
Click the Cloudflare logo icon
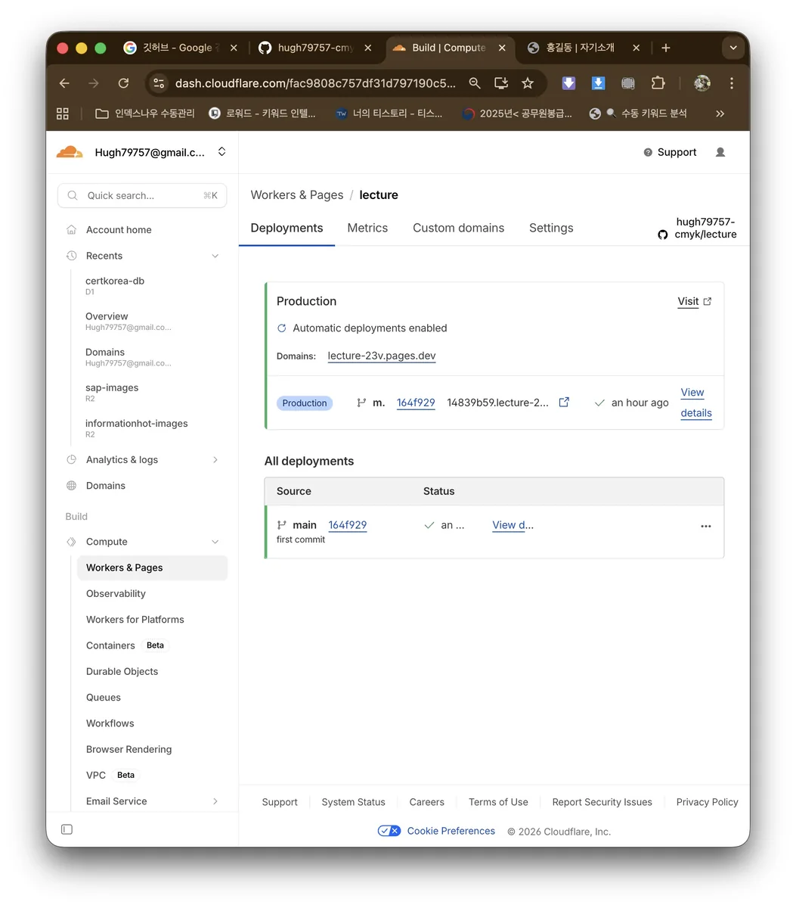70,152
